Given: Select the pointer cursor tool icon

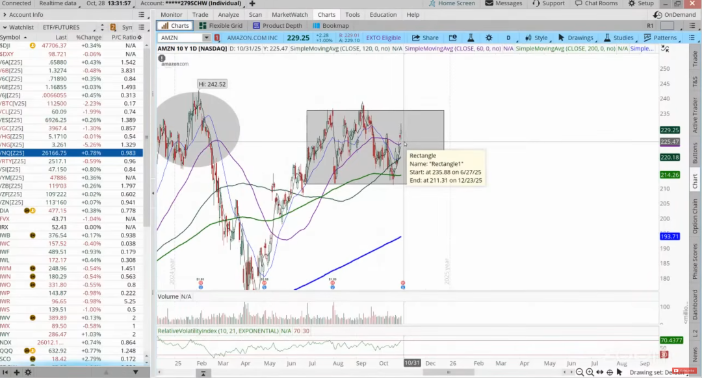Looking at the screenshot, I should pyautogui.click(x=619, y=372).
